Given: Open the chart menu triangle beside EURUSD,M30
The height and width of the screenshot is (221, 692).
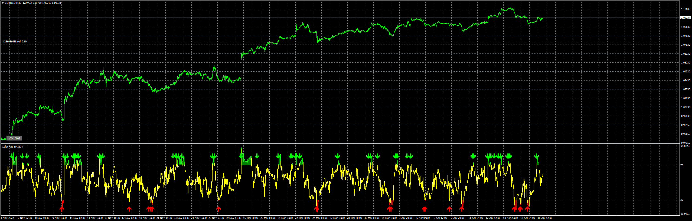Looking at the screenshot, I should pos(2,3).
